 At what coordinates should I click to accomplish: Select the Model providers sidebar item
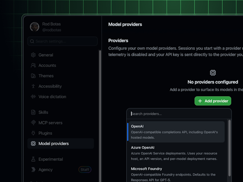pos(61,143)
